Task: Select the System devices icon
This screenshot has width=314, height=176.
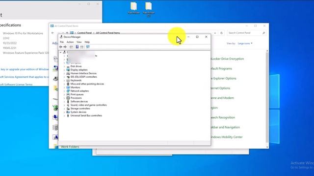Action: 68,112
